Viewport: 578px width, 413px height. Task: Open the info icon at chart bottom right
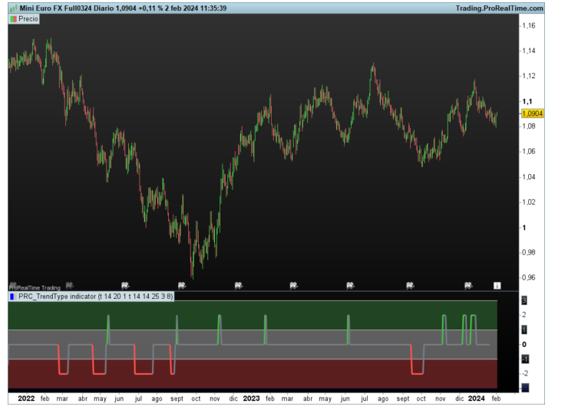tap(497, 285)
